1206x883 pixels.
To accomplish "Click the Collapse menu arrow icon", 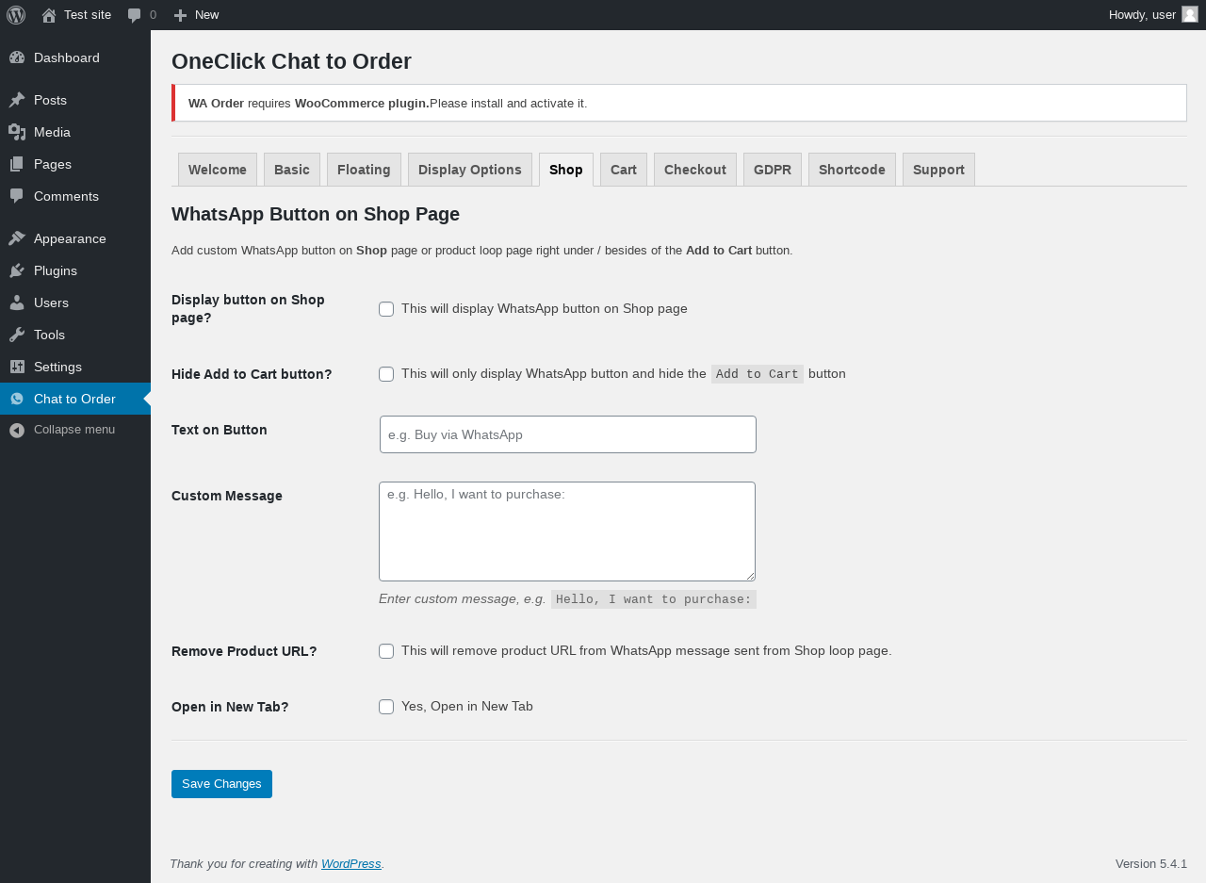I will (x=17, y=430).
